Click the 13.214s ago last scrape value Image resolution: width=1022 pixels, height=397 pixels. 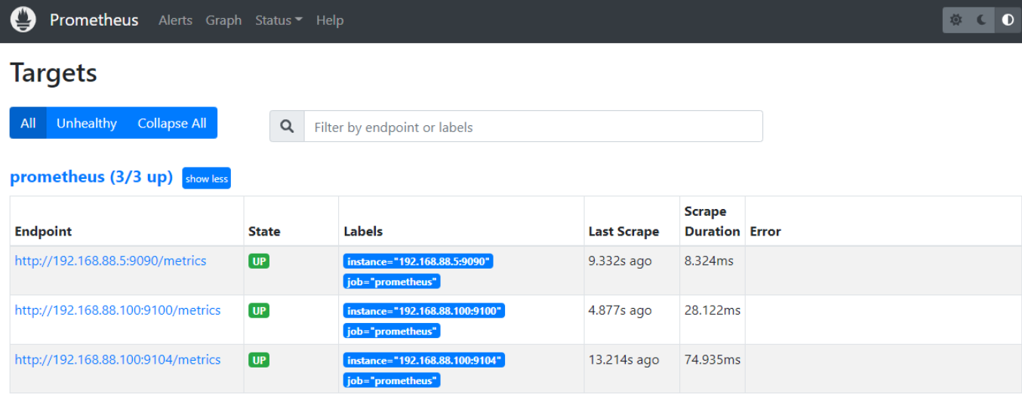[623, 360]
